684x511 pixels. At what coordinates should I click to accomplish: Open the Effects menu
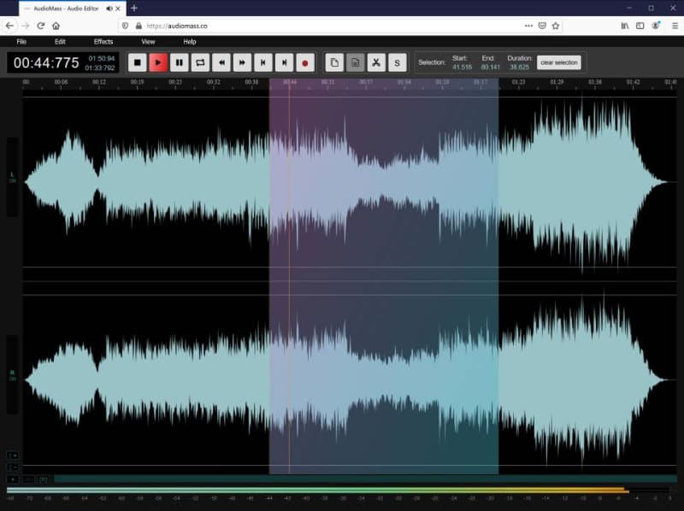[103, 41]
